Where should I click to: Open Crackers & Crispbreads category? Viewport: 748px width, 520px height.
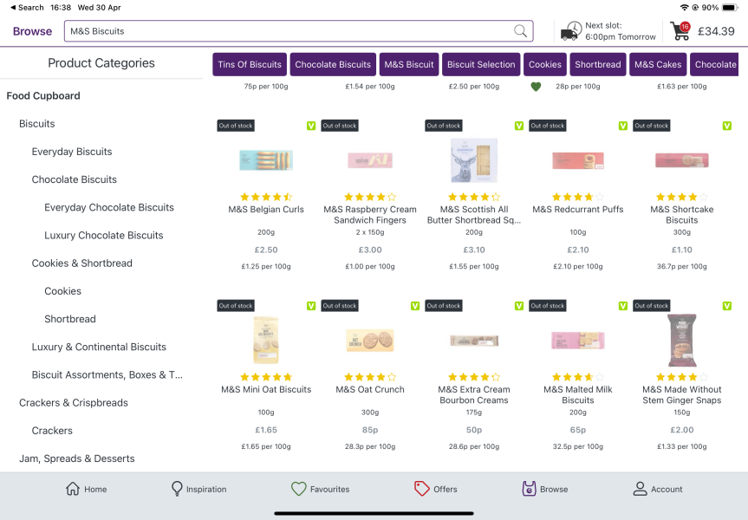coord(74,403)
